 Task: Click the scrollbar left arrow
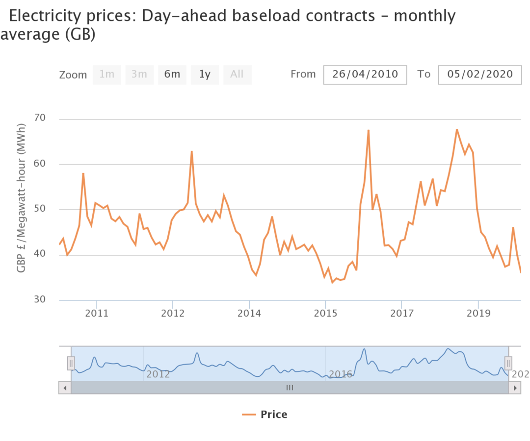point(65,388)
